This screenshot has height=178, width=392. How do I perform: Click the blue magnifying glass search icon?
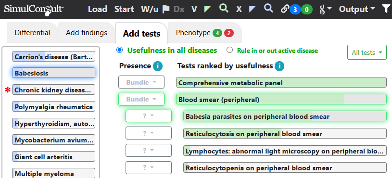click(x=268, y=8)
